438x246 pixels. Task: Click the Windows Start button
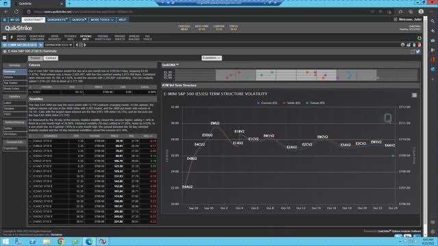tap(5, 241)
